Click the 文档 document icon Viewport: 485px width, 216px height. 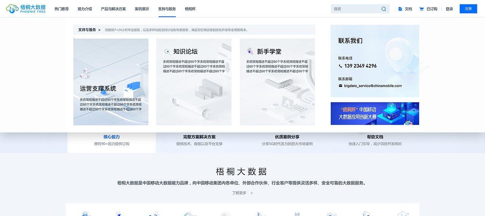click(x=400, y=9)
